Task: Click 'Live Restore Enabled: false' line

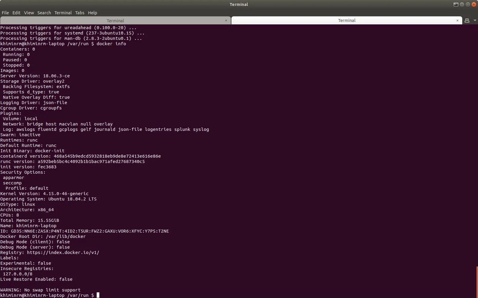Action: (x=36, y=279)
